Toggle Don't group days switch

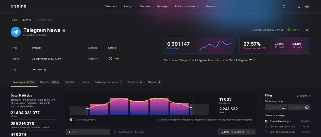pos(72,120)
